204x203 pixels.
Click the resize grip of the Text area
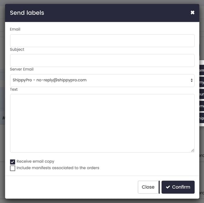[x=193, y=150]
